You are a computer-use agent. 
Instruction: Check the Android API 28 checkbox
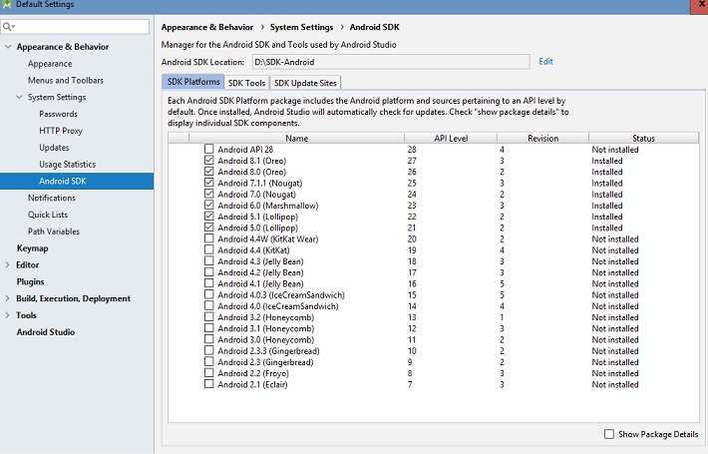(x=208, y=150)
